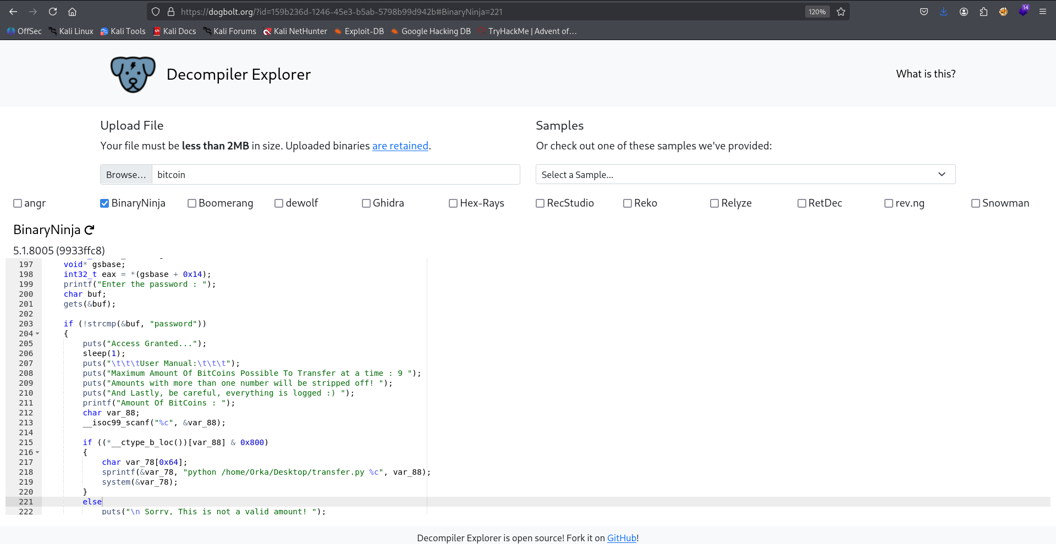Open the Select a Sample dropdown
Screen dimensions: 1056x544
tap(745, 174)
